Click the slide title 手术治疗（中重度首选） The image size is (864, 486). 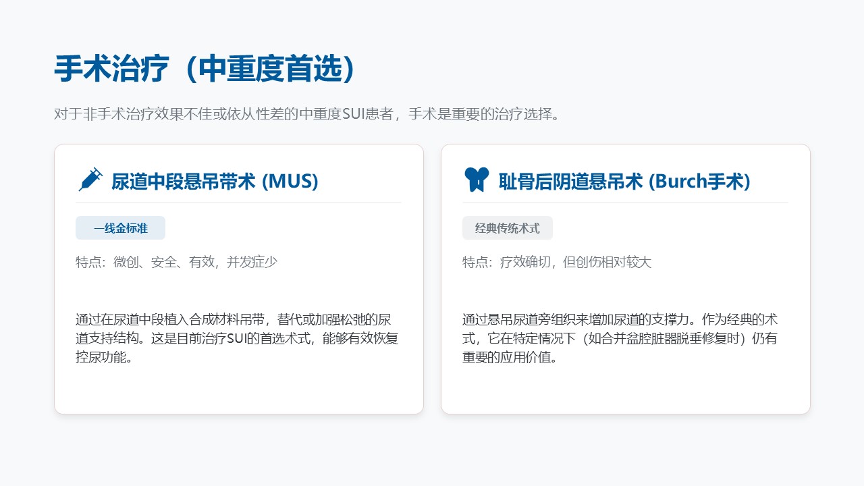tap(205, 69)
